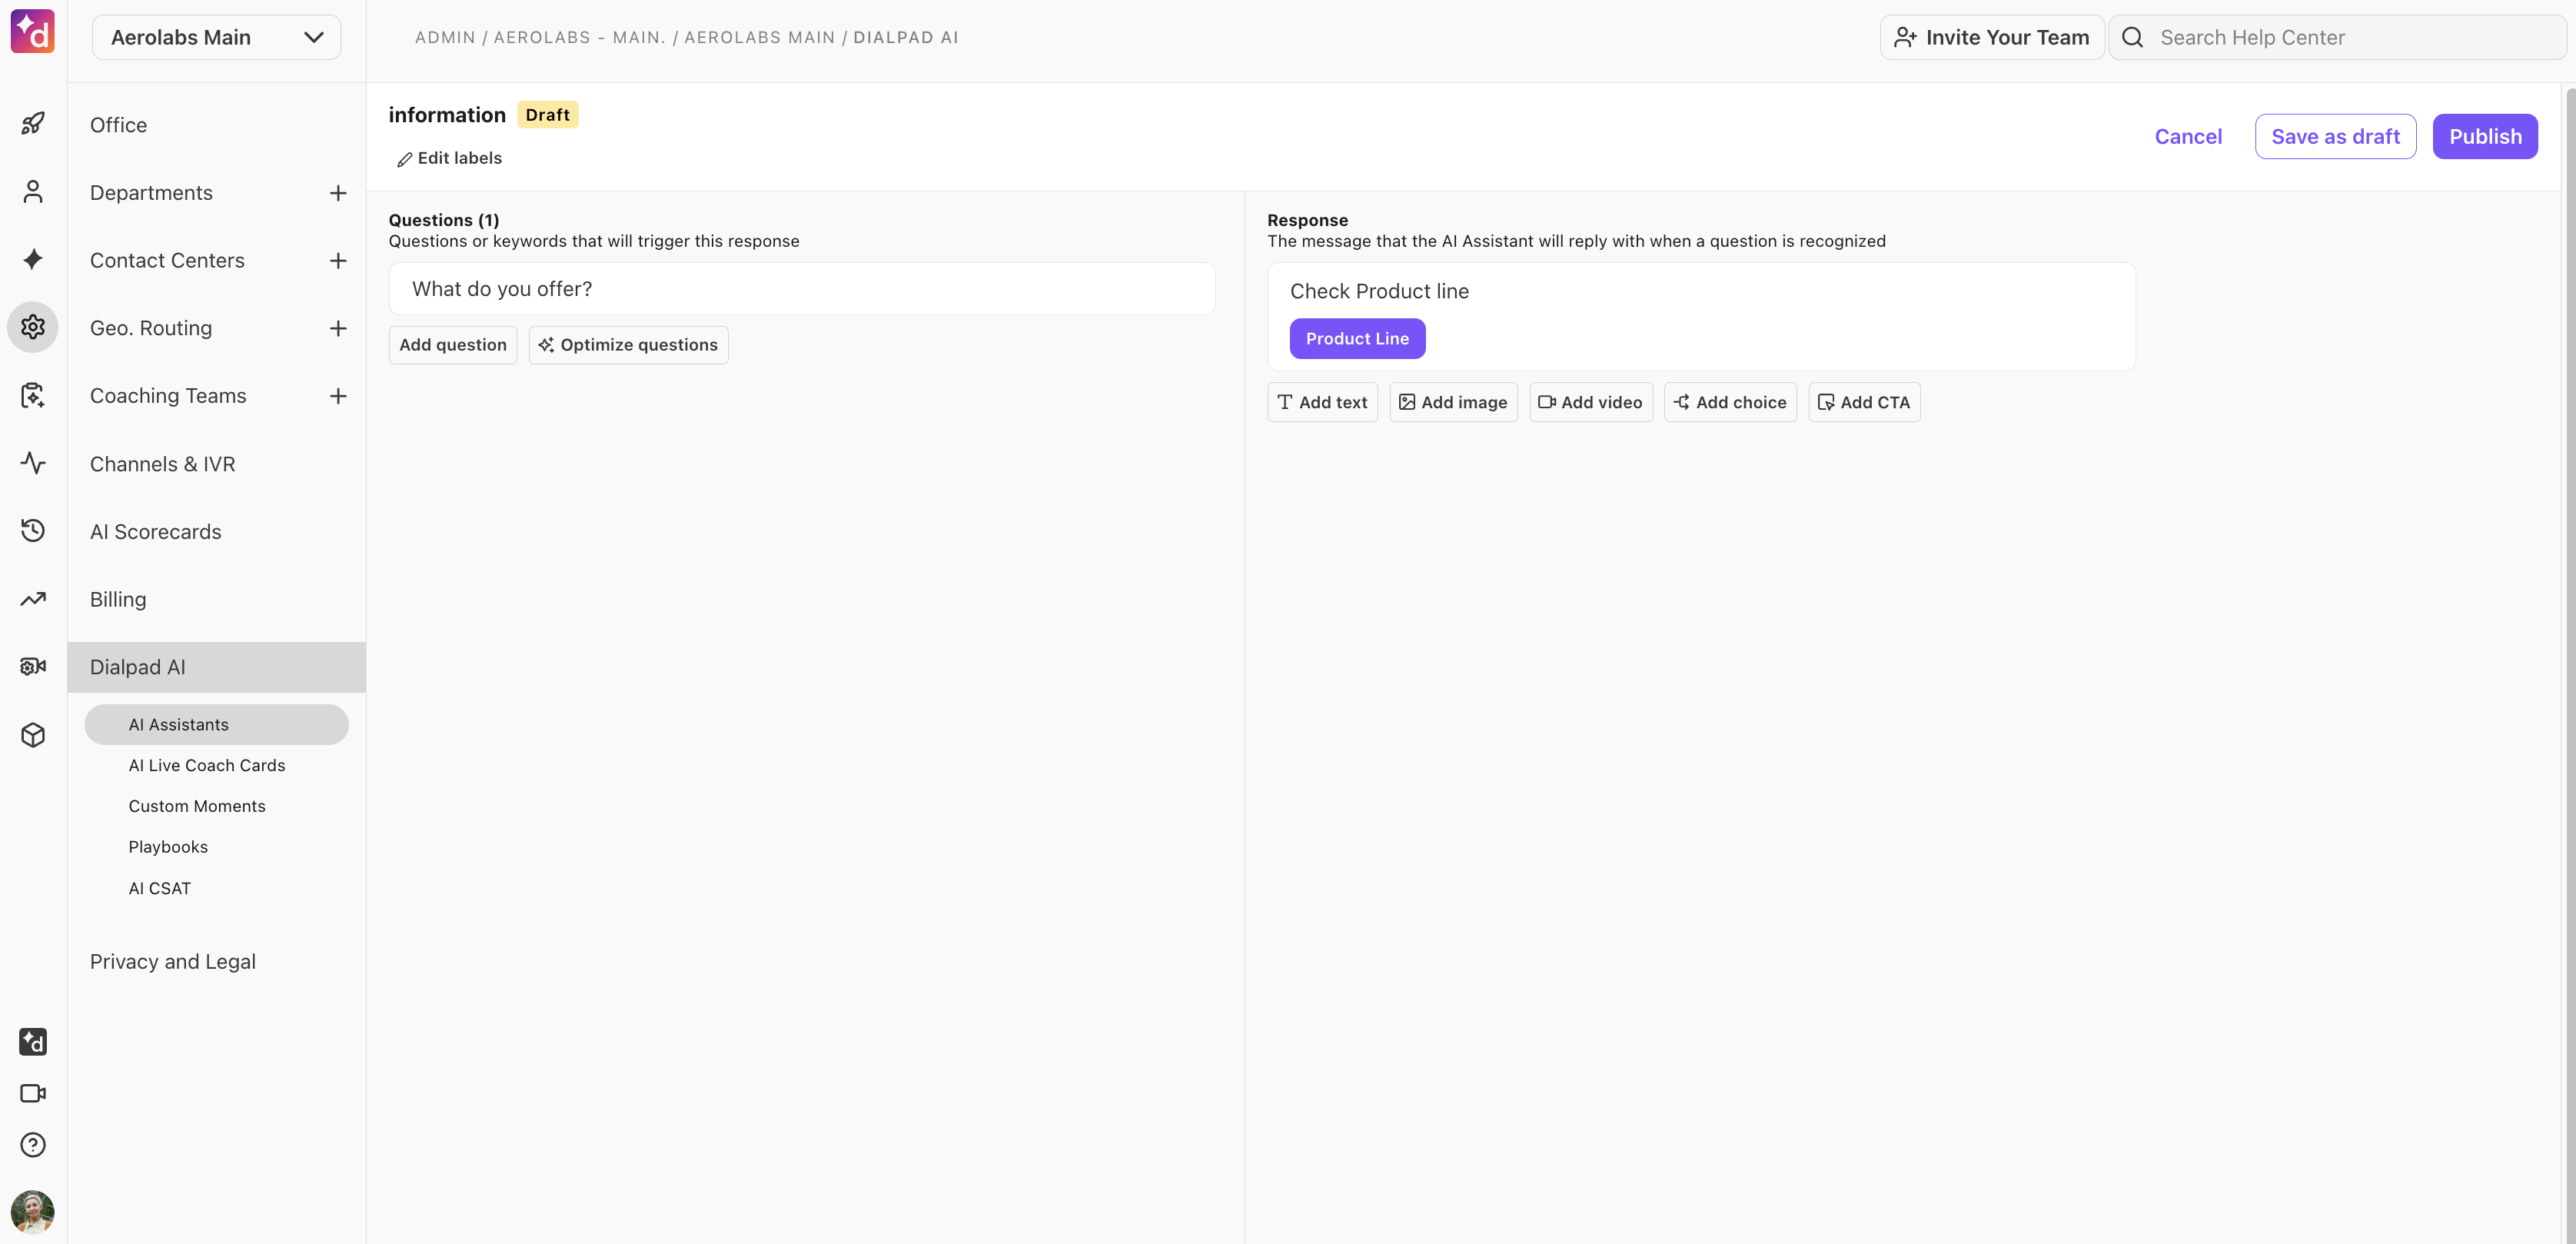The width and height of the screenshot is (2576, 1244).
Task: Open the Aerolabs Main office dropdown
Action: pos(217,37)
